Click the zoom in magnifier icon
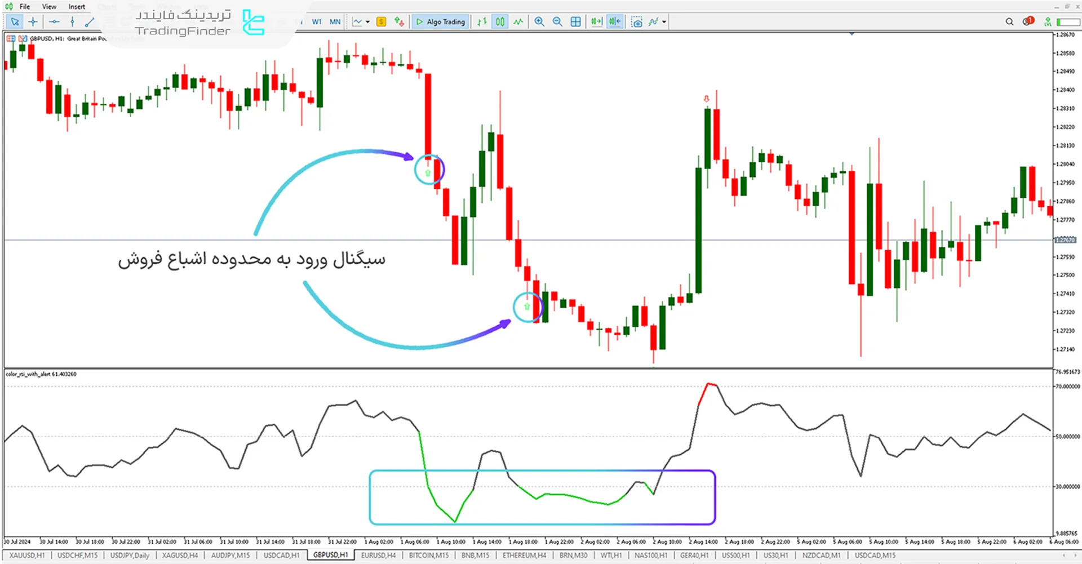Viewport: 1082px width, 564px height. [x=539, y=22]
